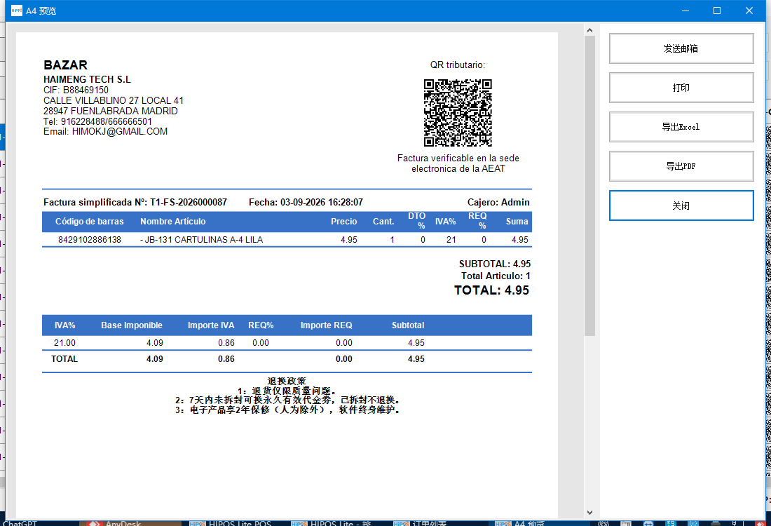771x526 pixels.
Task: Click the 发送邮箱 send-email button
Action: pyautogui.click(x=681, y=48)
